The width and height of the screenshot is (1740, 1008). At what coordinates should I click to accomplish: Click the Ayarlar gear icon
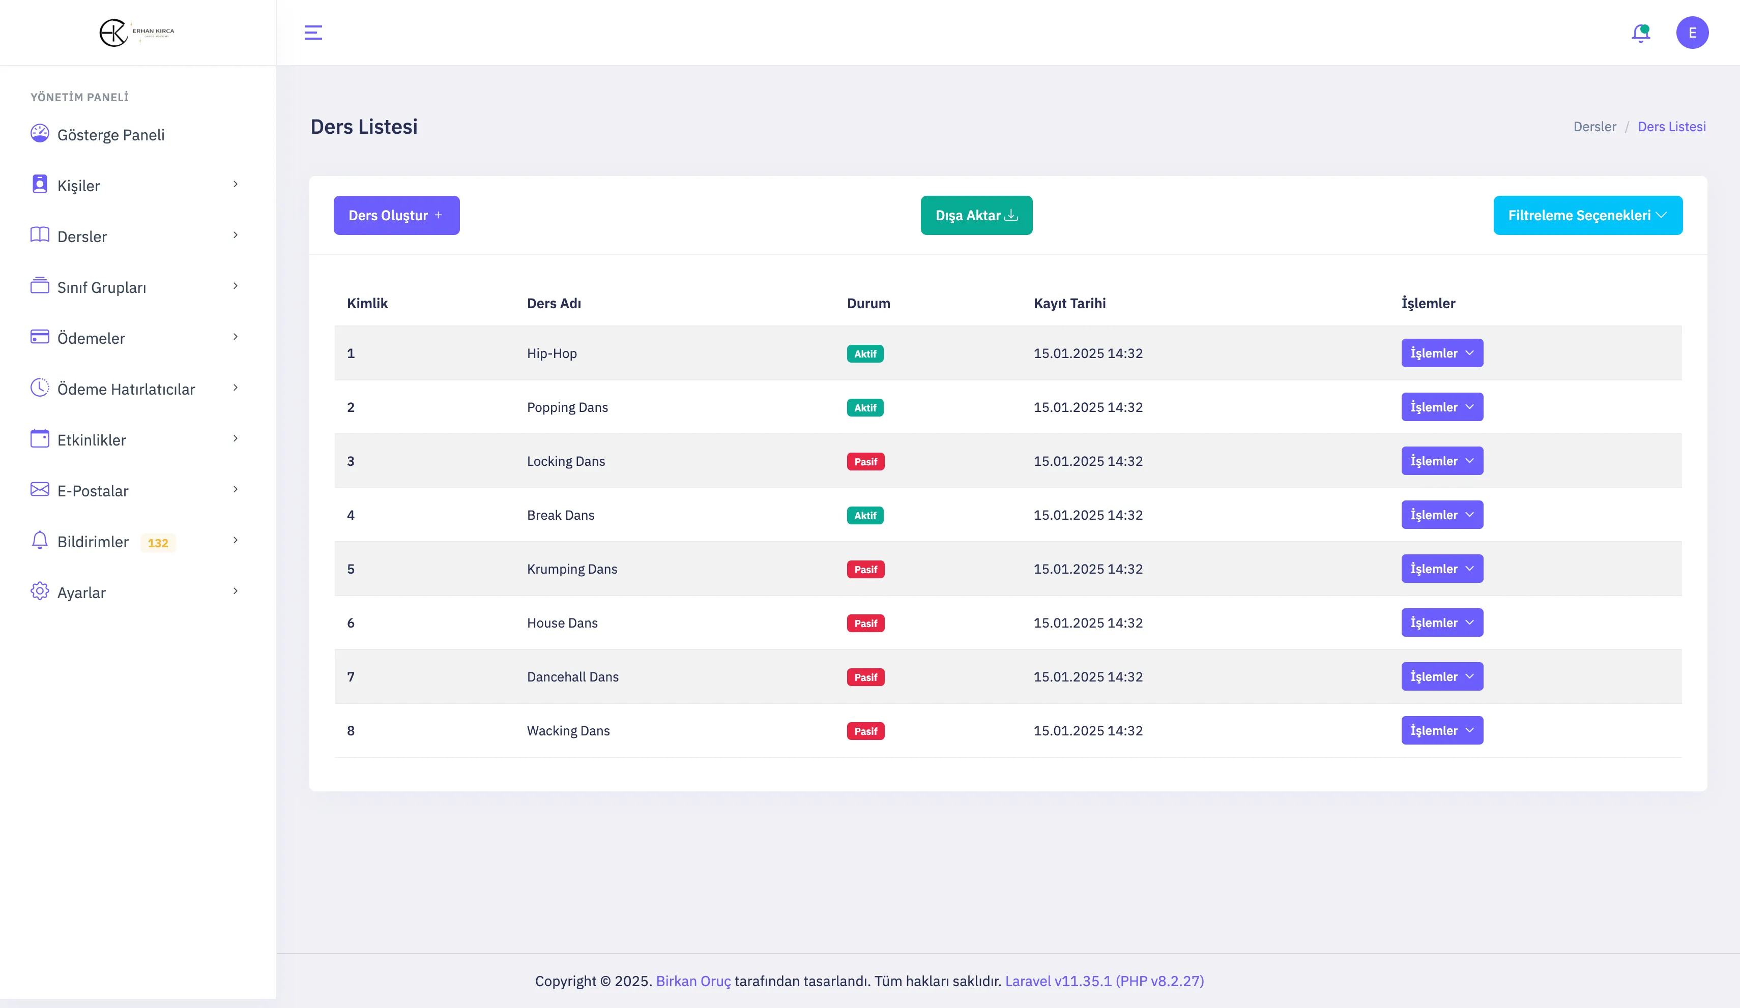click(x=39, y=591)
